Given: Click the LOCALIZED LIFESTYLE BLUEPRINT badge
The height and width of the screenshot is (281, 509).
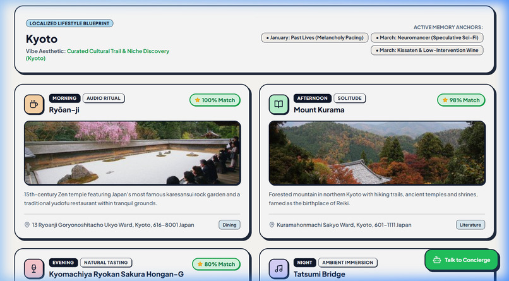Looking at the screenshot, I should [69, 23].
